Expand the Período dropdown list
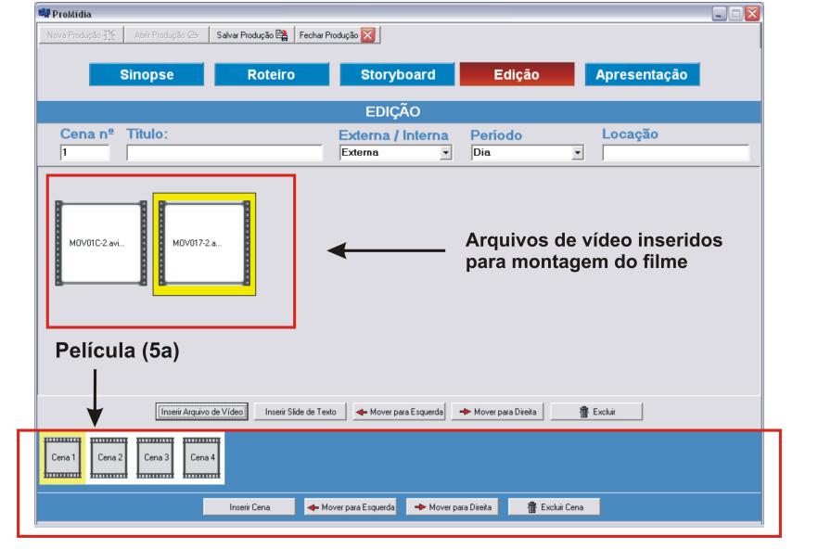 click(580, 154)
